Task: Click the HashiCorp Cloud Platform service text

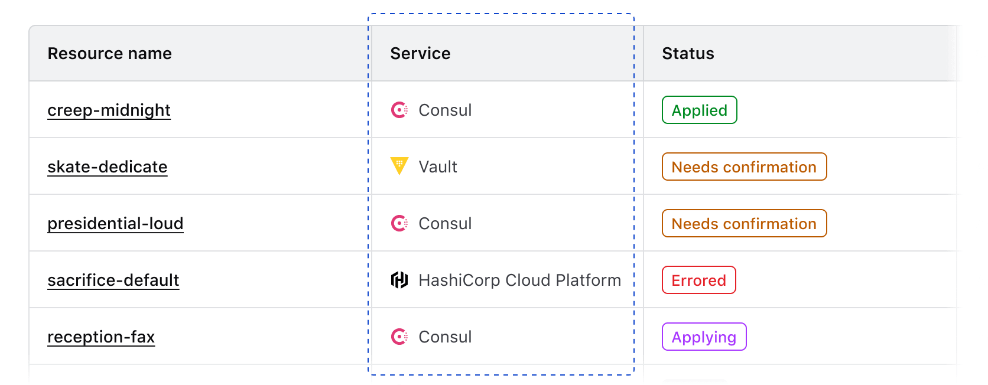Action: (x=519, y=280)
